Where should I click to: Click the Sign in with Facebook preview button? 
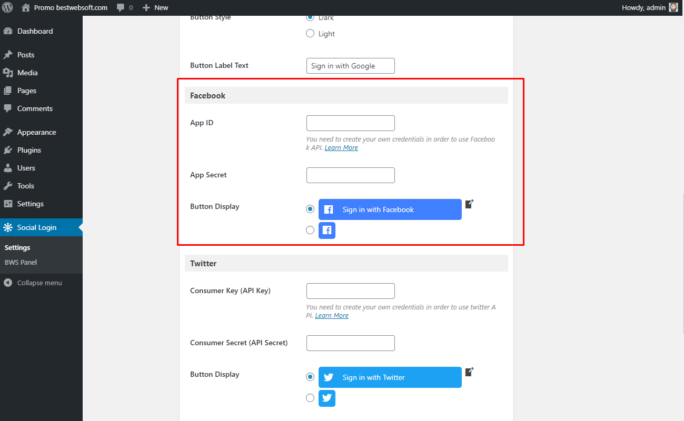coord(390,209)
